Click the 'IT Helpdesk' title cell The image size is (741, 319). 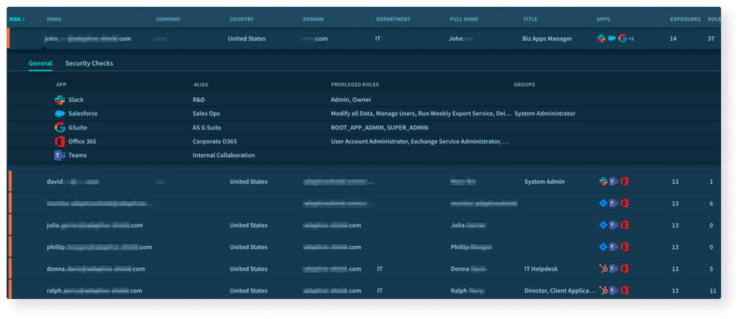click(541, 268)
